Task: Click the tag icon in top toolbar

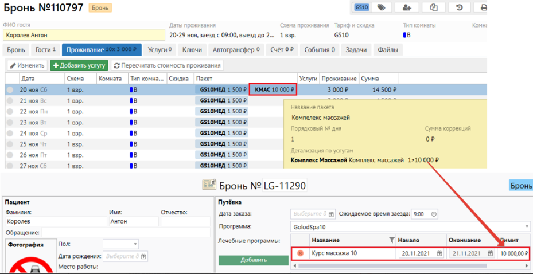Action: [381, 7]
